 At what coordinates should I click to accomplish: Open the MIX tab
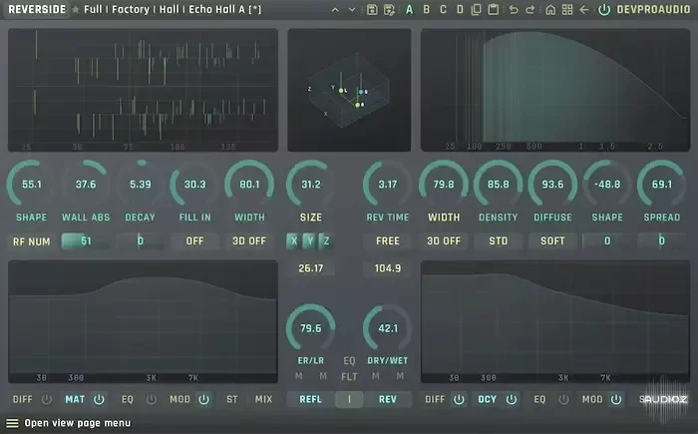pos(263,400)
